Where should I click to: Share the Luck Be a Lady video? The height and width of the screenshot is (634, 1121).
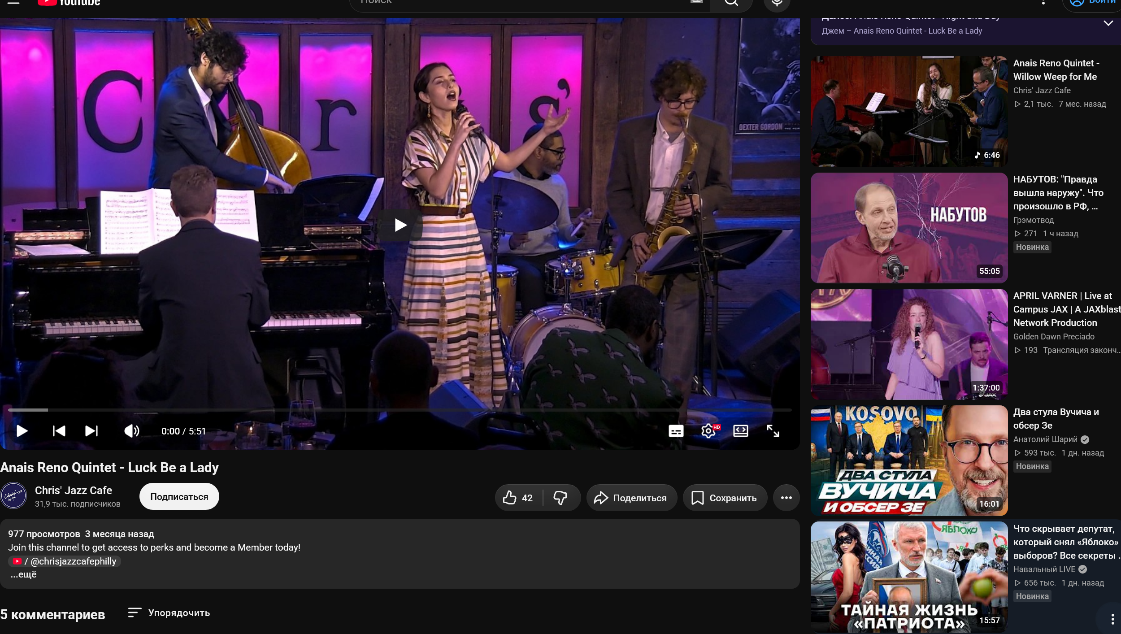631,498
